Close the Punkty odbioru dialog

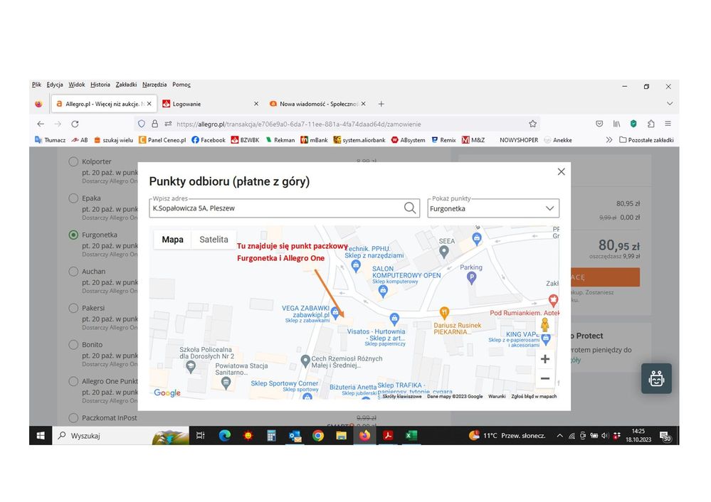click(561, 171)
